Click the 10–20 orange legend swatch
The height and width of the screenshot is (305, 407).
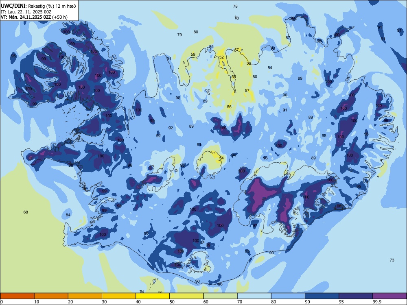point(51,296)
